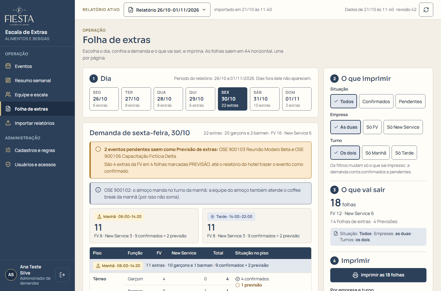Click the Ana Teste Silva user name

pyautogui.click(x=31, y=270)
